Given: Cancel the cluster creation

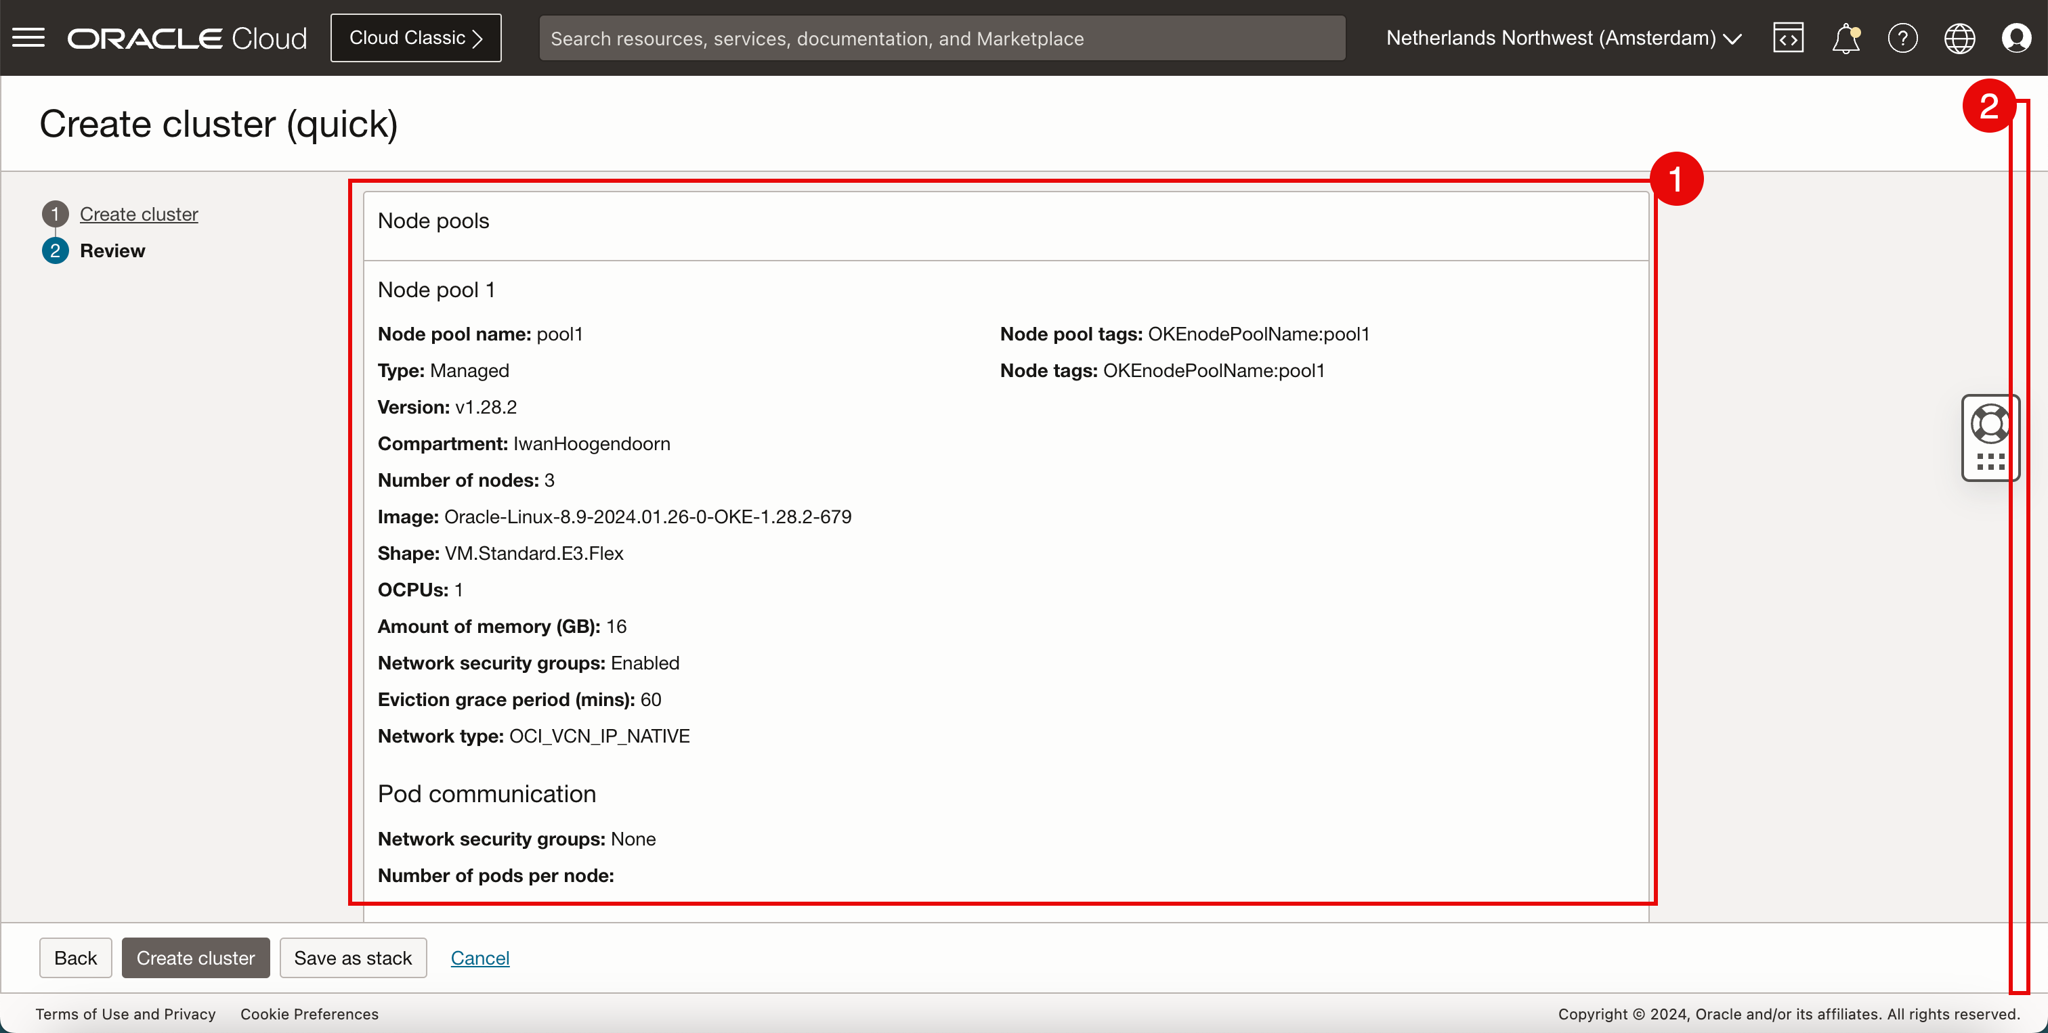Looking at the screenshot, I should tap(479, 957).
